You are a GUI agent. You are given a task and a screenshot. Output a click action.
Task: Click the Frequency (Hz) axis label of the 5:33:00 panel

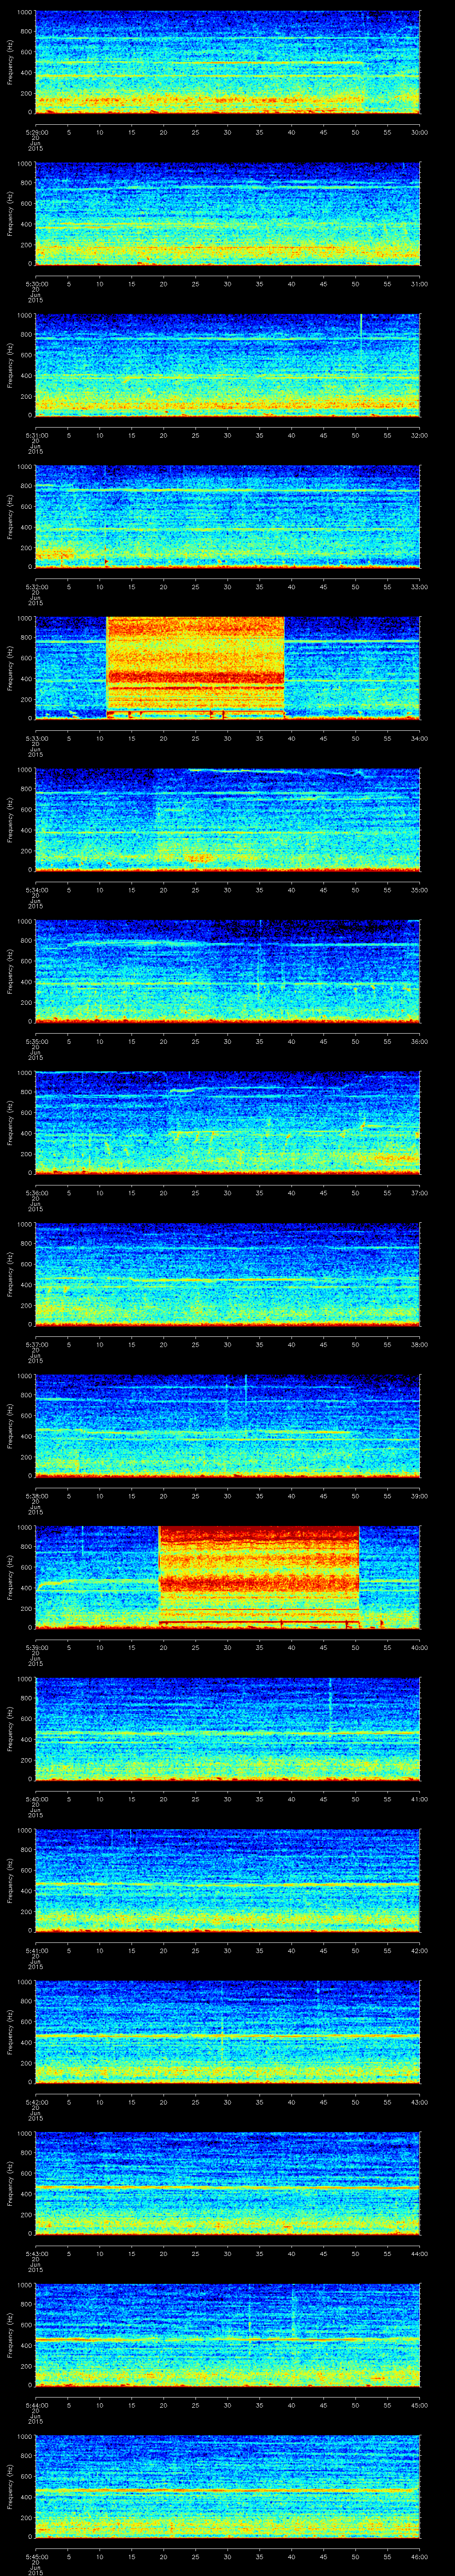(10, 669)
